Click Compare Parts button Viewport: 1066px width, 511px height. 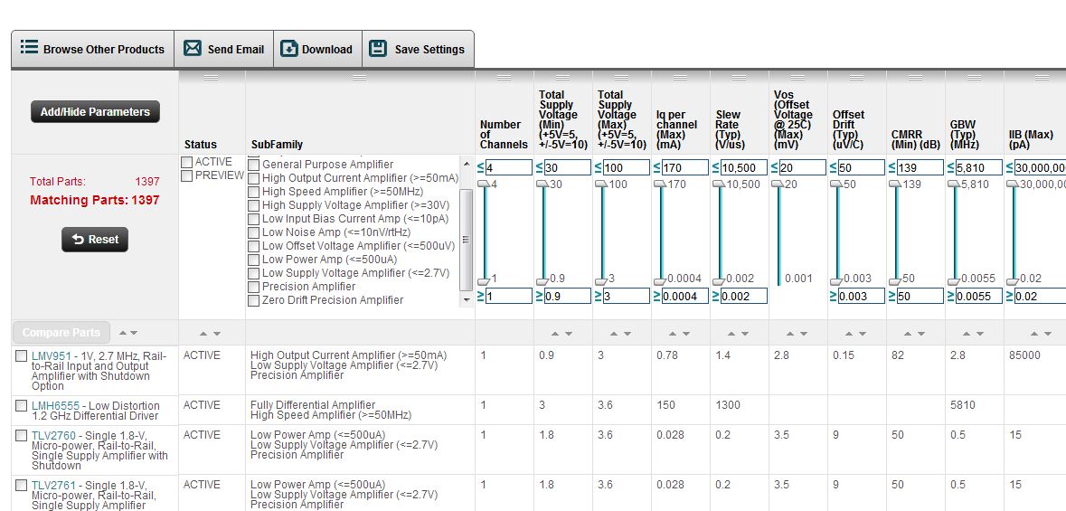click(61, 333)
